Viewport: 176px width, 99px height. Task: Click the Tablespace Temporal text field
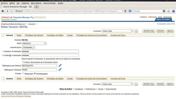(39, 70)
